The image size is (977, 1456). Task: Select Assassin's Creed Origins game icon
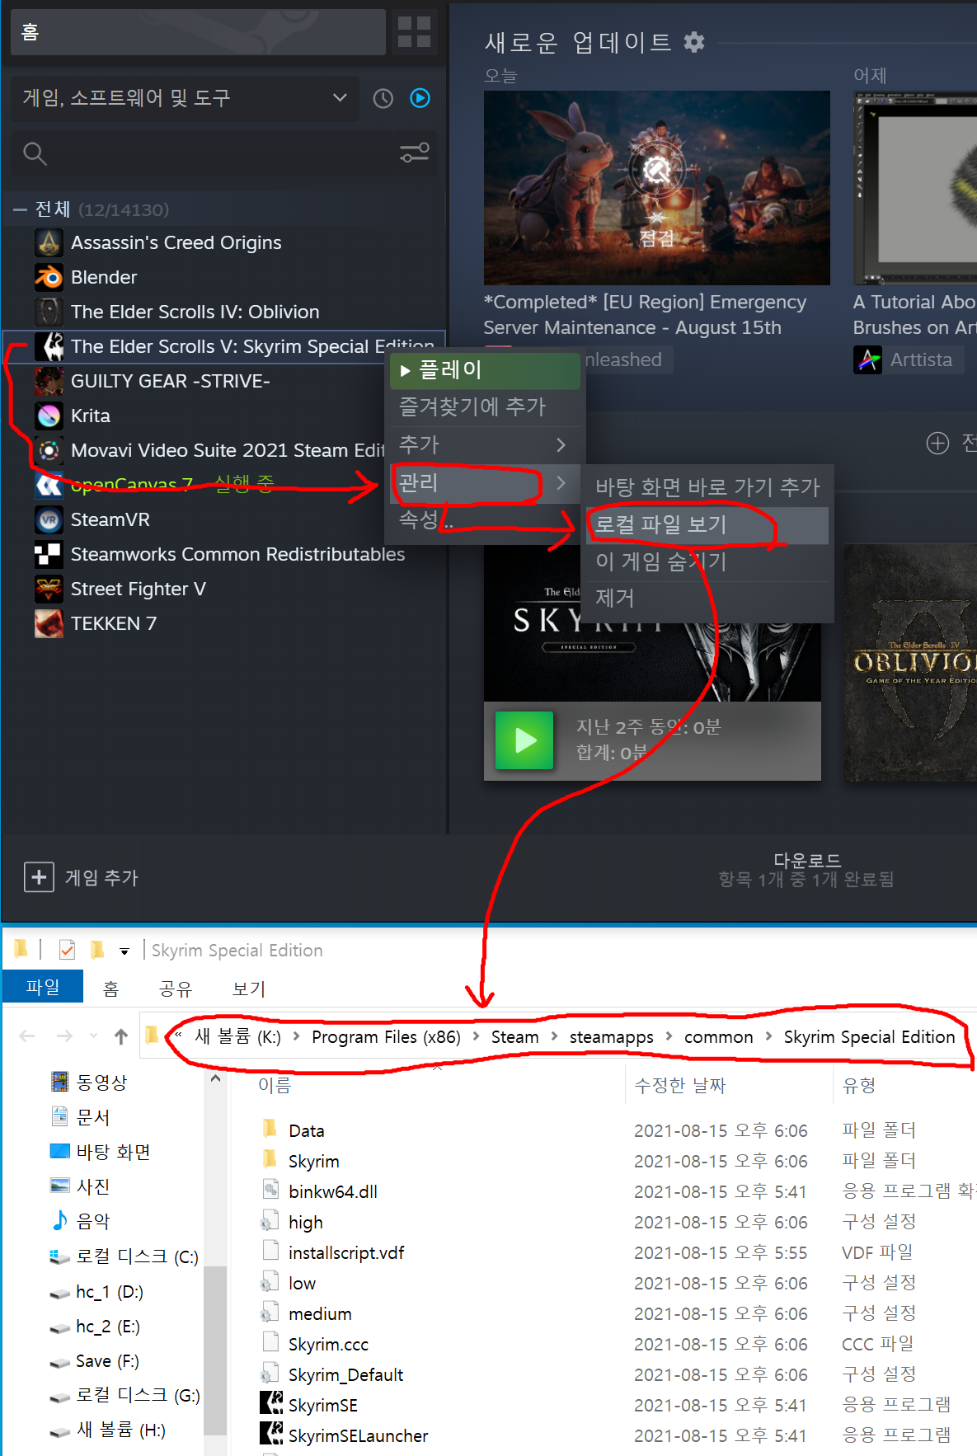[x=49, y=242]
